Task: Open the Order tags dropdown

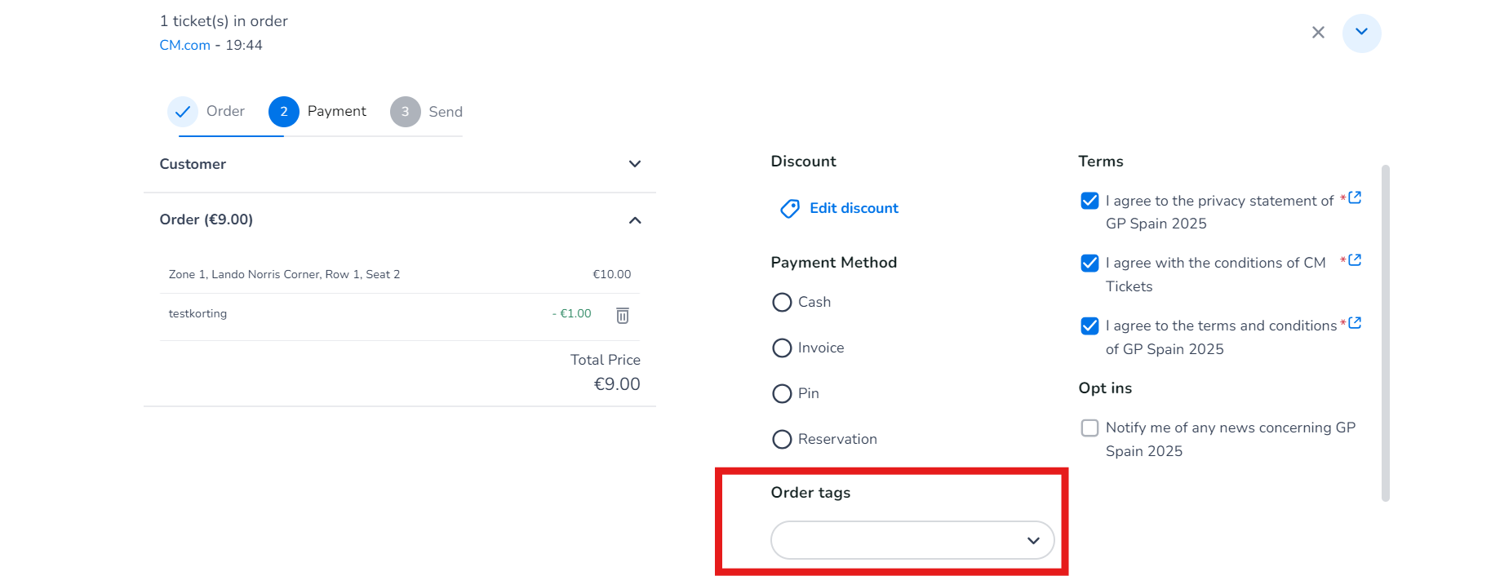Action: 912,540
